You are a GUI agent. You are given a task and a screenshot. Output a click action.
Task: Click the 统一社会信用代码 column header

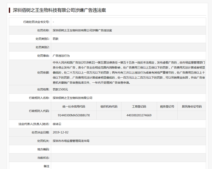tap(74, 107)
